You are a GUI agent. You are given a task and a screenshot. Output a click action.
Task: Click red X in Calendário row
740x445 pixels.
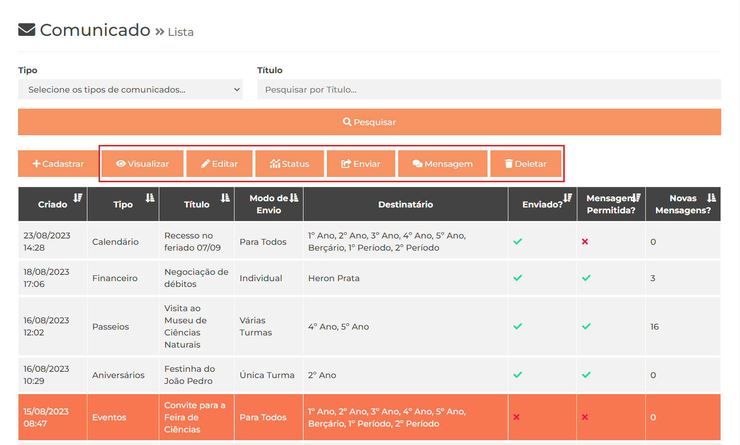tap(585, 241)
